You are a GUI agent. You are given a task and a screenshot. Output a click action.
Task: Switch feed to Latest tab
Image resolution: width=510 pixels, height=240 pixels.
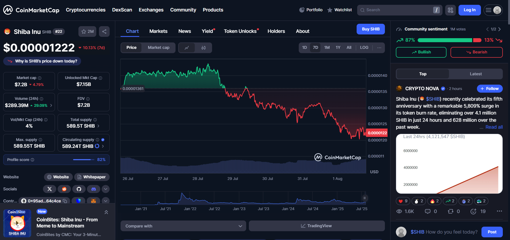[476, 74]
